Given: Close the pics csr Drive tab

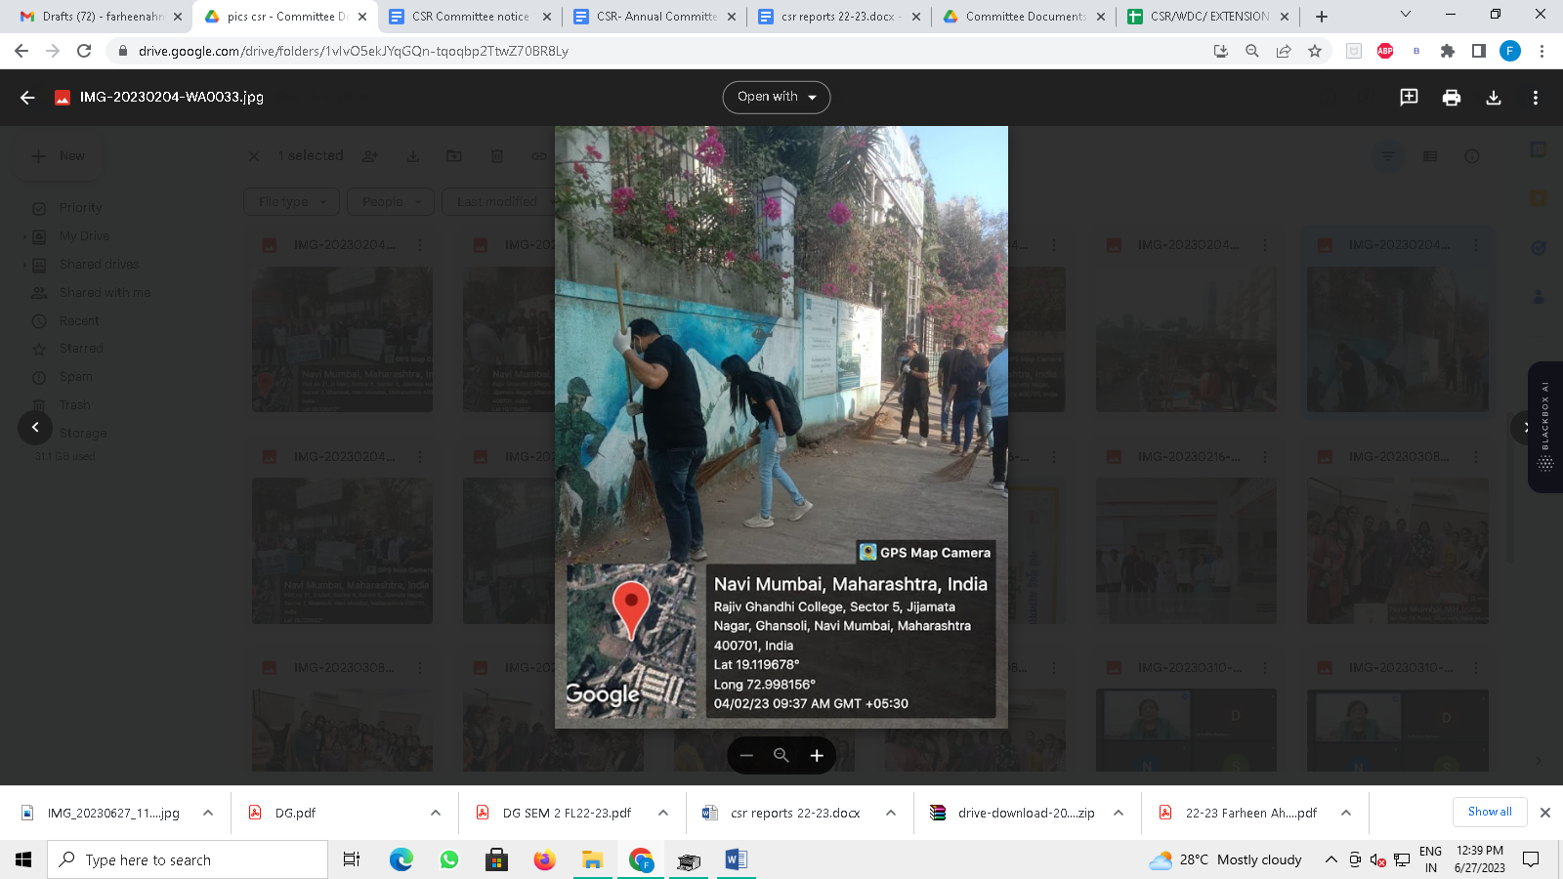Looking at the screenshot, I should click(362, 17).
